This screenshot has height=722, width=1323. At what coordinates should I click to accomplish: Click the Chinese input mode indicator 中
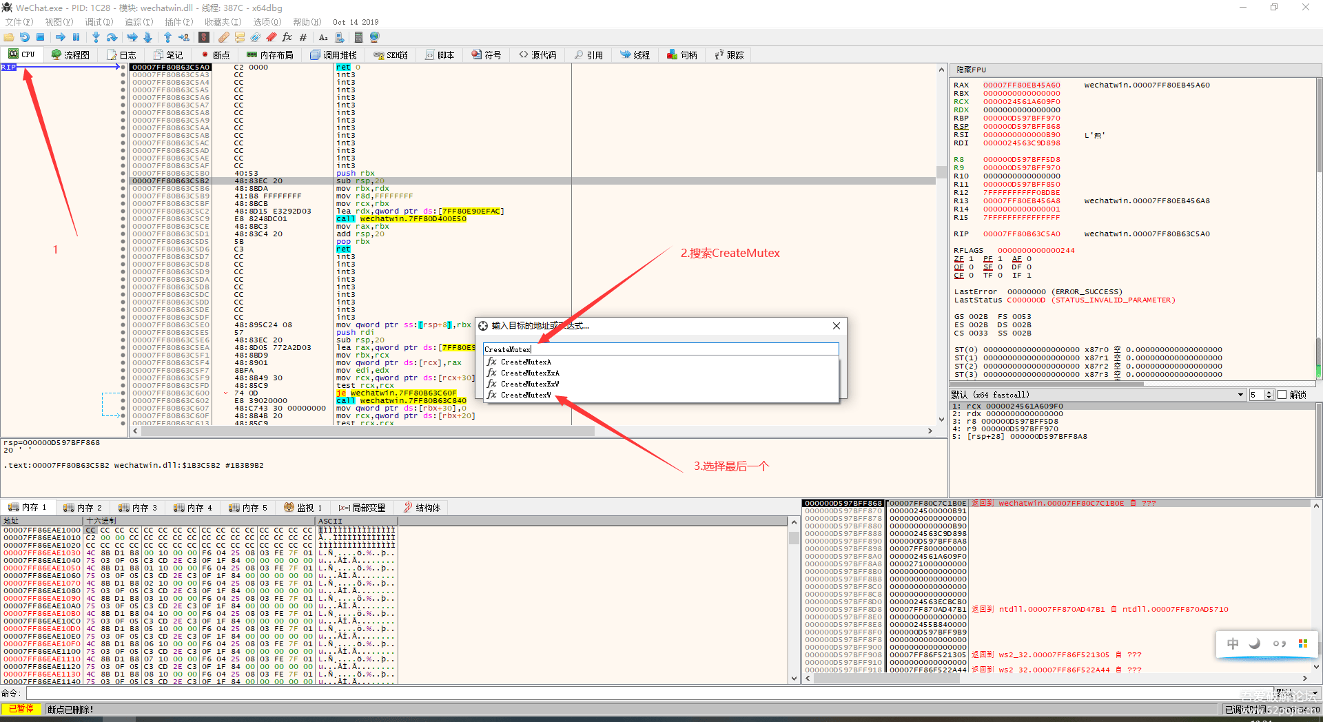tap(1233, 643)
